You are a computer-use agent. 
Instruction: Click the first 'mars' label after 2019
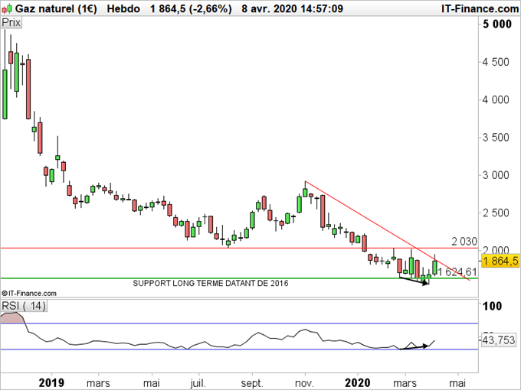coord(98,383)
